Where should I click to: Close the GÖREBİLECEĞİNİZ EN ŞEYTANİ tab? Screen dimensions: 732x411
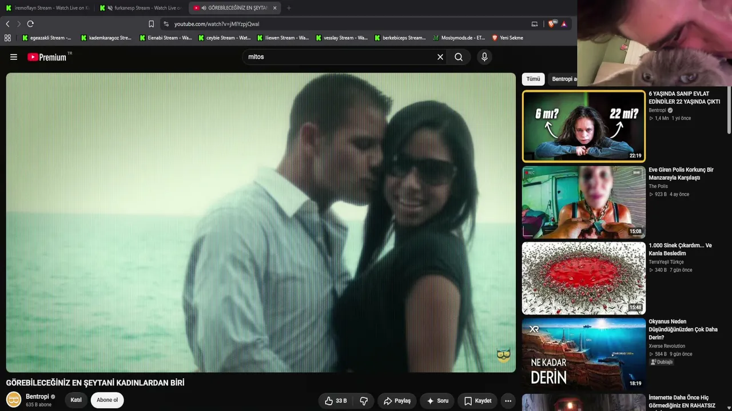point(274,8)
